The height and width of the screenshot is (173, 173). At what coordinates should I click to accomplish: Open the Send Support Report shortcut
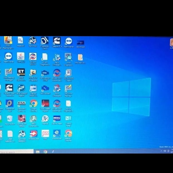[x=21, y=90]
